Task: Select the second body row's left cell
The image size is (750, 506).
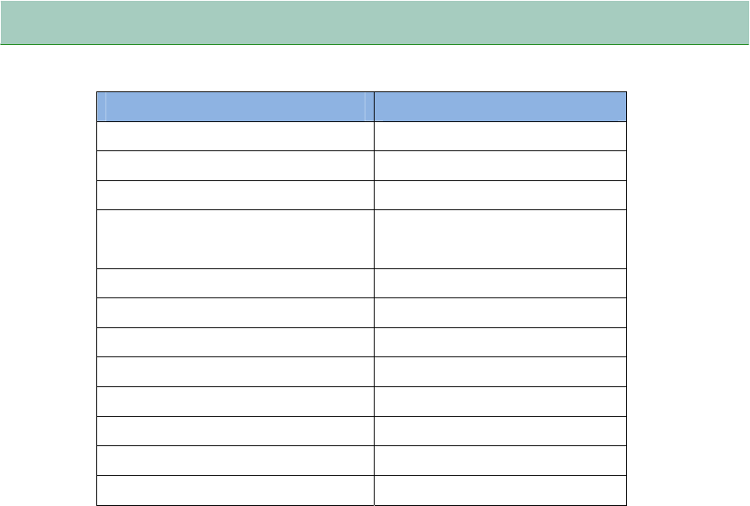Action: click(235, 166)
